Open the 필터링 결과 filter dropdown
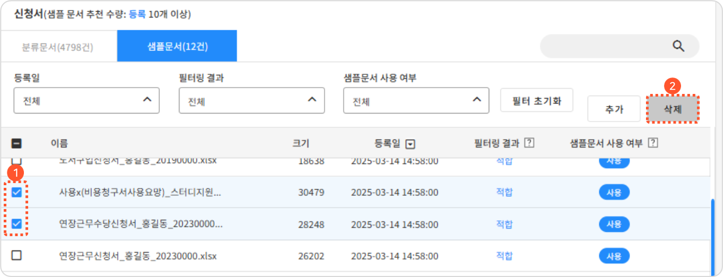The height and width of the screenshot is (277, 723). (x=252, y=101)
